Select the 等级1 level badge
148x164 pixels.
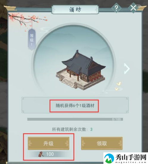(x=32, y=40)
